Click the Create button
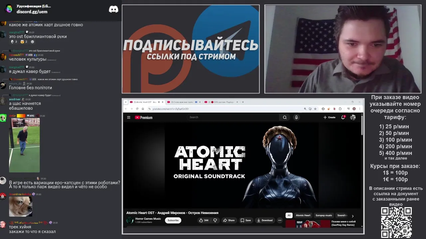This screenshot has height=239, width=426. [x=329, y=117]
